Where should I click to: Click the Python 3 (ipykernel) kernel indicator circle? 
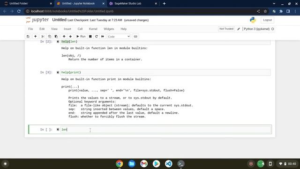(273, 29)
